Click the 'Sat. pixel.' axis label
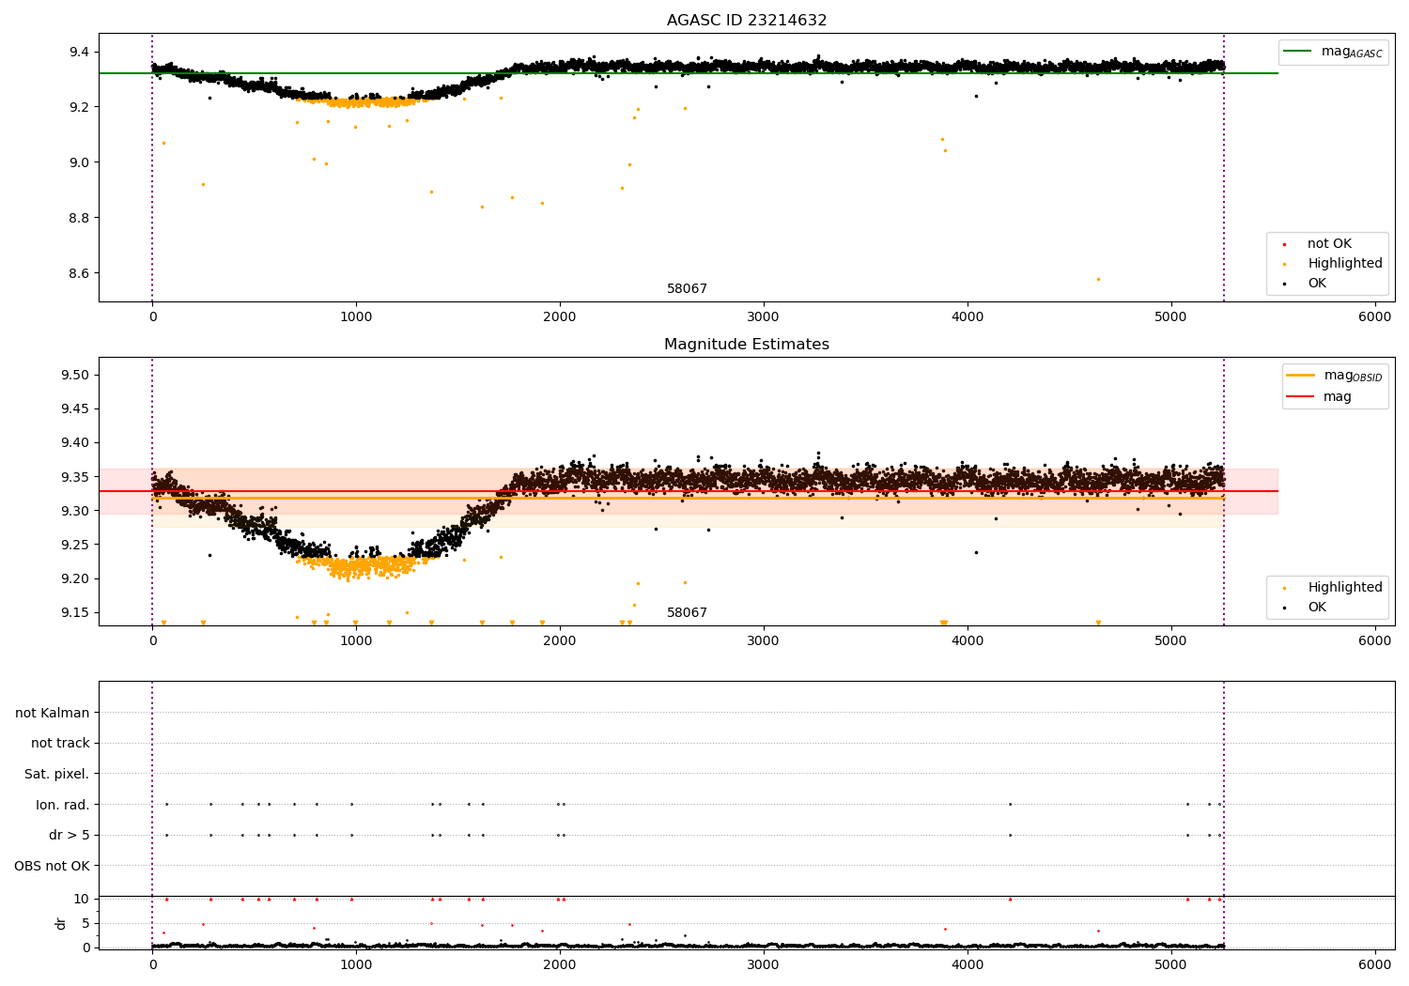 tap(56, 774)
